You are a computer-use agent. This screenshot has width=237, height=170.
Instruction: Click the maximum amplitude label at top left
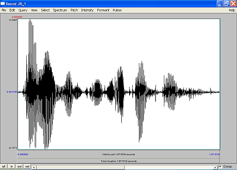13,20
